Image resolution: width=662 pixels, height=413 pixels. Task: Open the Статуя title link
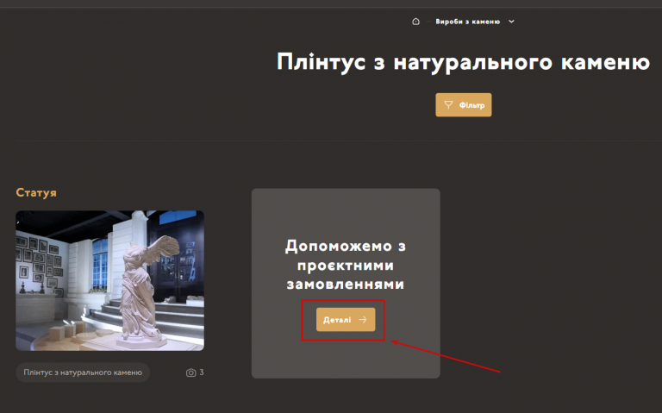coord(36,192)
